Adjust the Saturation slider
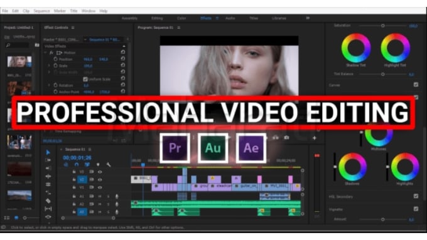 tap(382, 26)
